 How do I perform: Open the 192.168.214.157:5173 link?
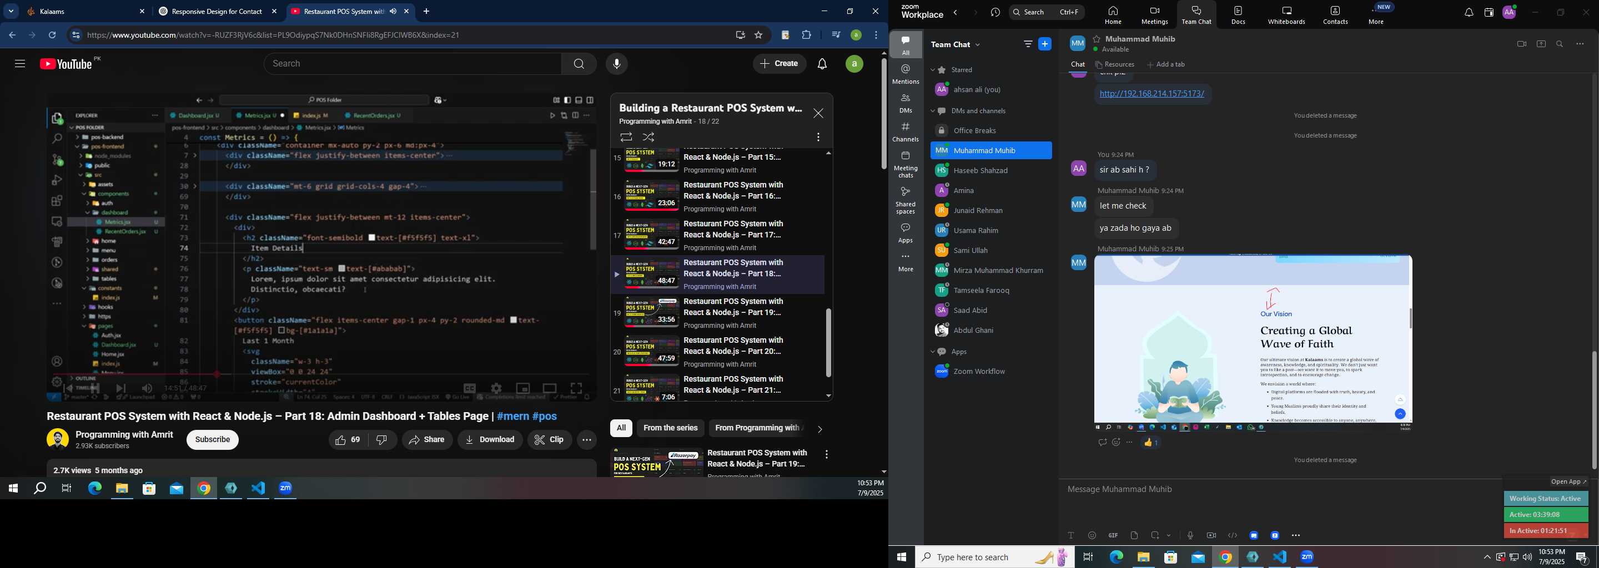coord(1152,94)
